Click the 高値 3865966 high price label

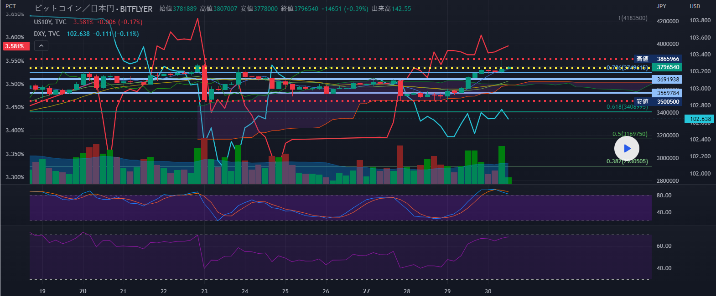pos(658,59)
